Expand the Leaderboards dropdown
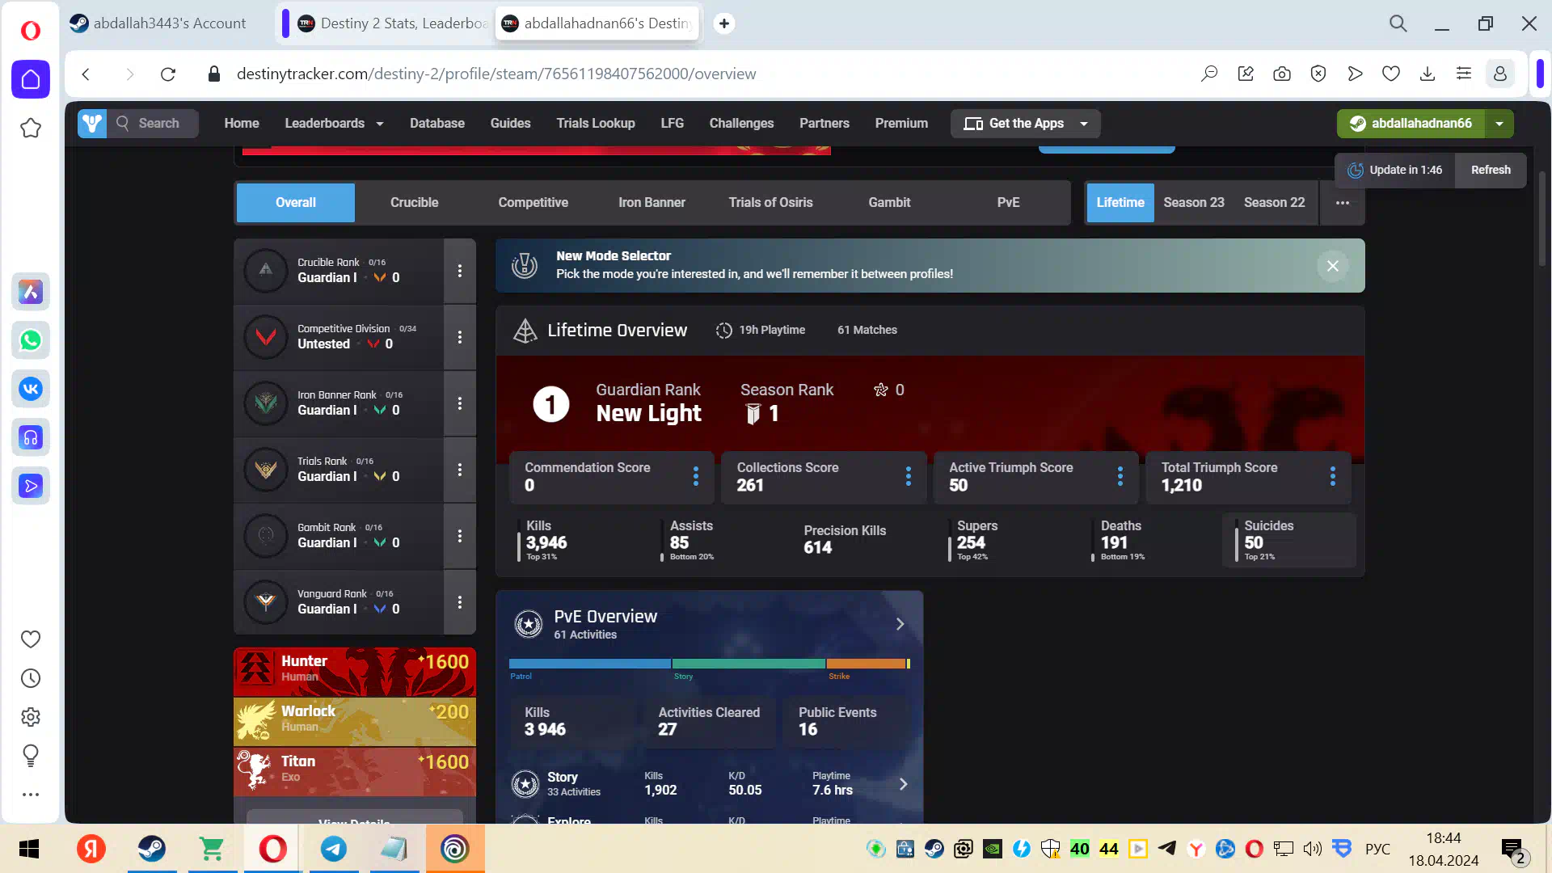This screenshot has height=873, width=1552. 334,123
